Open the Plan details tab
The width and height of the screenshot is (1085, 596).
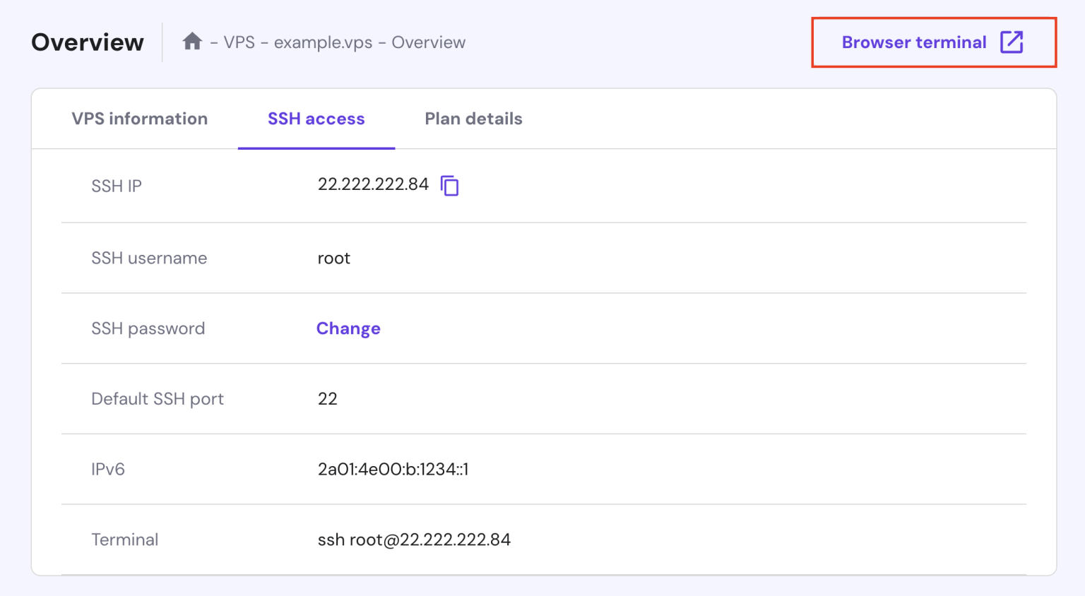(x=473, y=119)
